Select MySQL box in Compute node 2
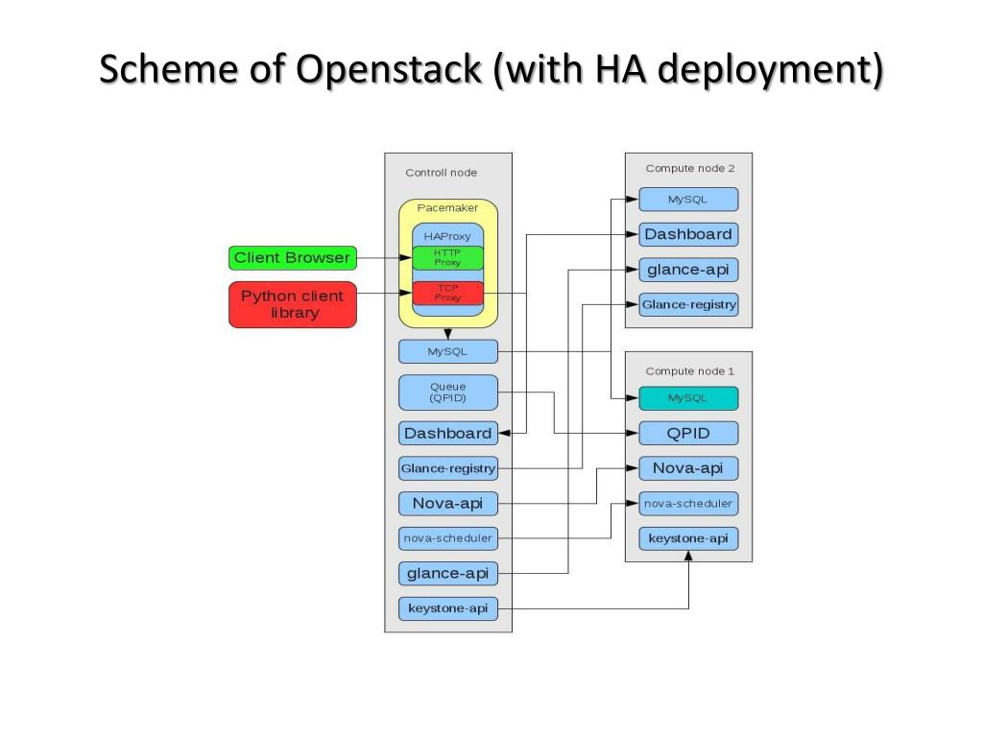The height and width of the screenshot is (737, 983). tap(688, 200)
